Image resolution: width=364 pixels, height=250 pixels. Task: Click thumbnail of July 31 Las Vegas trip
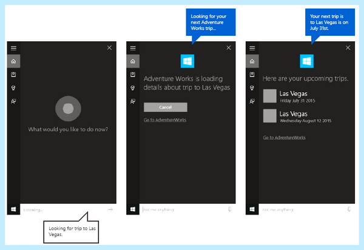pyautogui.click(x=270, y=96)
